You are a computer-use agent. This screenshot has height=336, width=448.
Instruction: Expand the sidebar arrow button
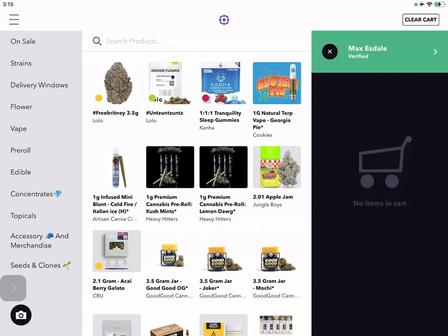tap(13, 288)
